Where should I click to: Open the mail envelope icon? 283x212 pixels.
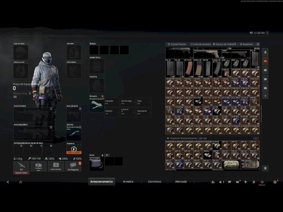(x=237, y=182)
